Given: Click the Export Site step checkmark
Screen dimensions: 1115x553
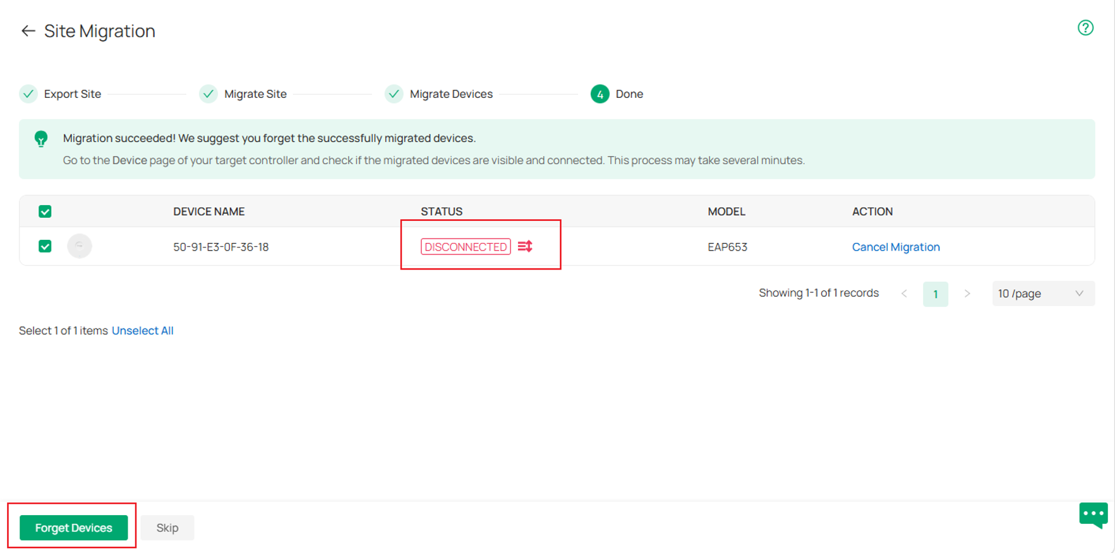Looking at the screenshot, I should point(28,94).
